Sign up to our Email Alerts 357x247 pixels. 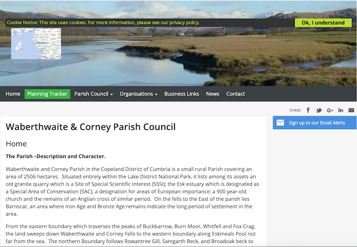(317, 123)
